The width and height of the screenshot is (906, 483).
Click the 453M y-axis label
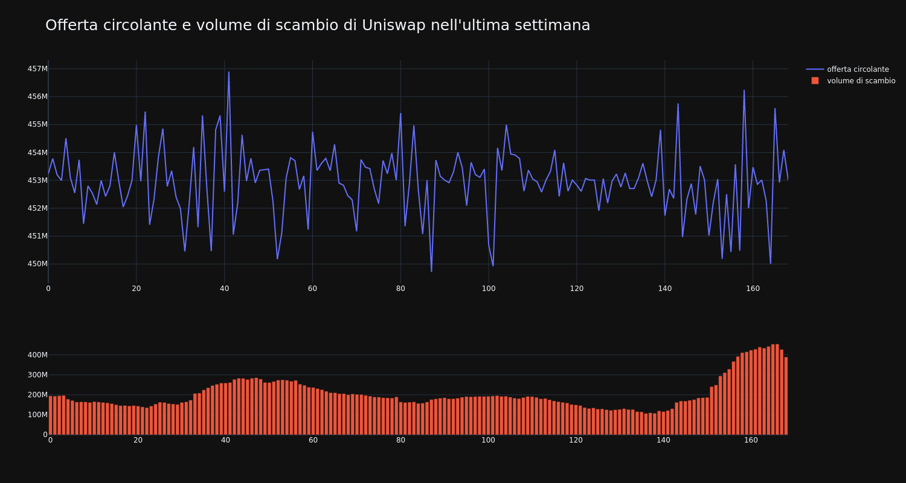tap(37, 180)
